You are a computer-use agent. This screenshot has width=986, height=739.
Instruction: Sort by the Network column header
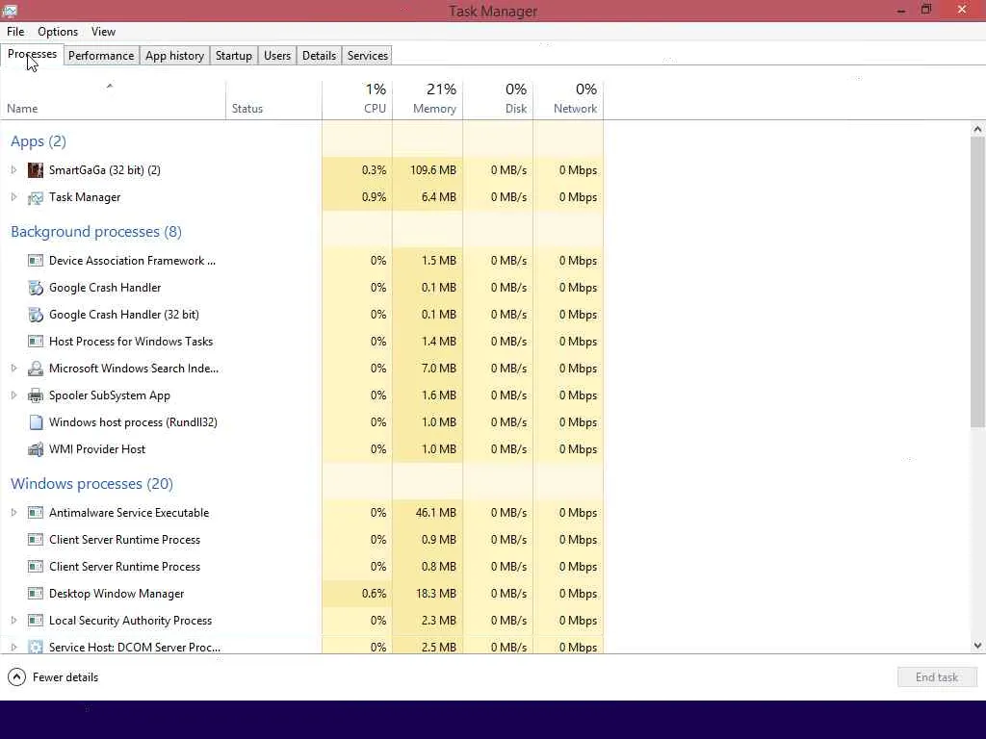point(568,100)
